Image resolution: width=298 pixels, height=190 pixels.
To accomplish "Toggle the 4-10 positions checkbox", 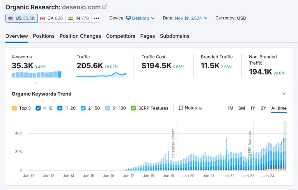I will pos(38,108).
